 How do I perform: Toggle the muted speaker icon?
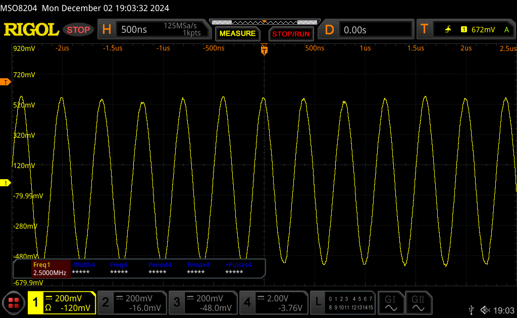coord(485,310)
